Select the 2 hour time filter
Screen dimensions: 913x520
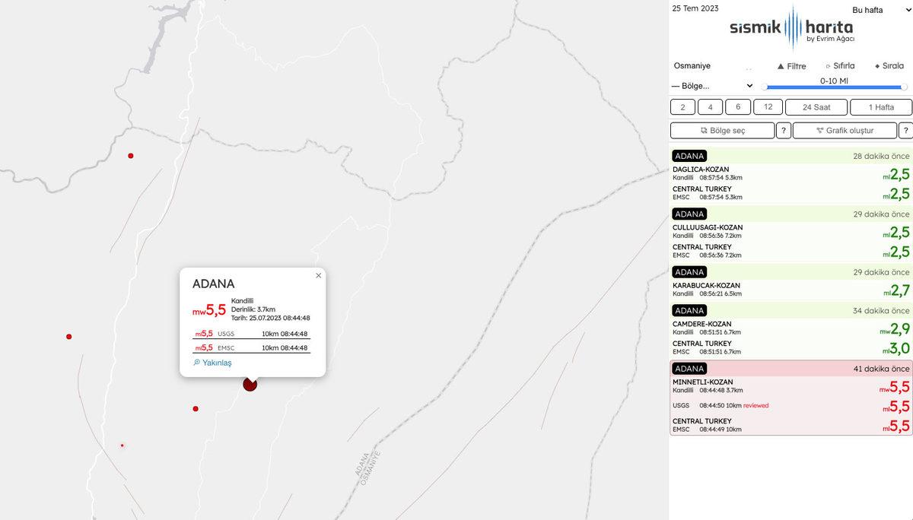(x=683, y=107)
